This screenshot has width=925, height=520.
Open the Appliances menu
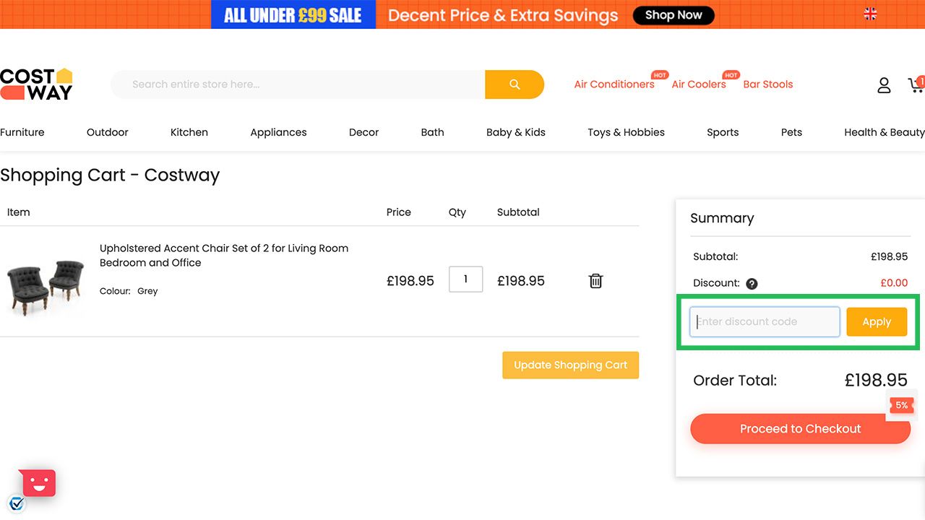pyautogui.click(x=278, y=132)
